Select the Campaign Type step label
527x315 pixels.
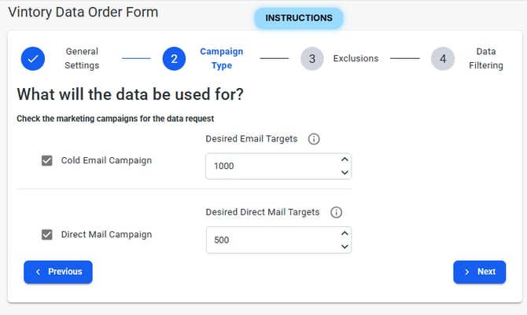click(221, 59)
